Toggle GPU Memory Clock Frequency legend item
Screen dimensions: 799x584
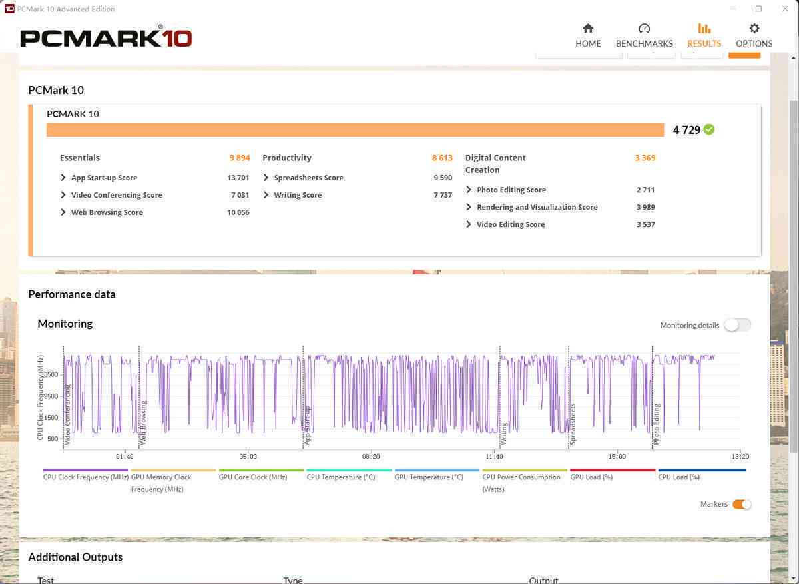[173, 480]
